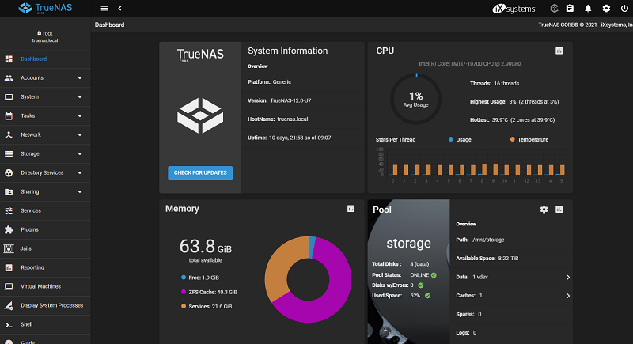Open Plugins in sidebar

click(45, 229)
